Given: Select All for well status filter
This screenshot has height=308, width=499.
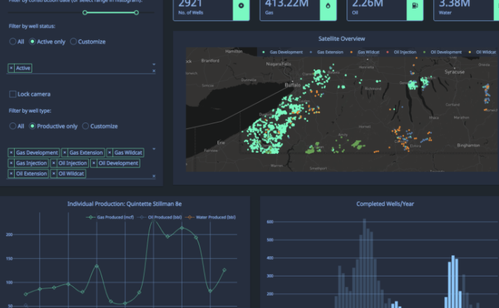Looking at the screenshot, I should pos(13,42).
